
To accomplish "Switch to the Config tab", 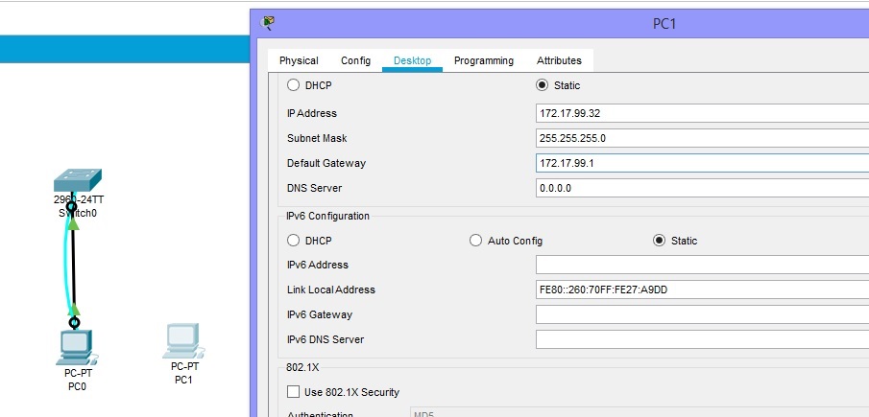I will coord(355,60).
